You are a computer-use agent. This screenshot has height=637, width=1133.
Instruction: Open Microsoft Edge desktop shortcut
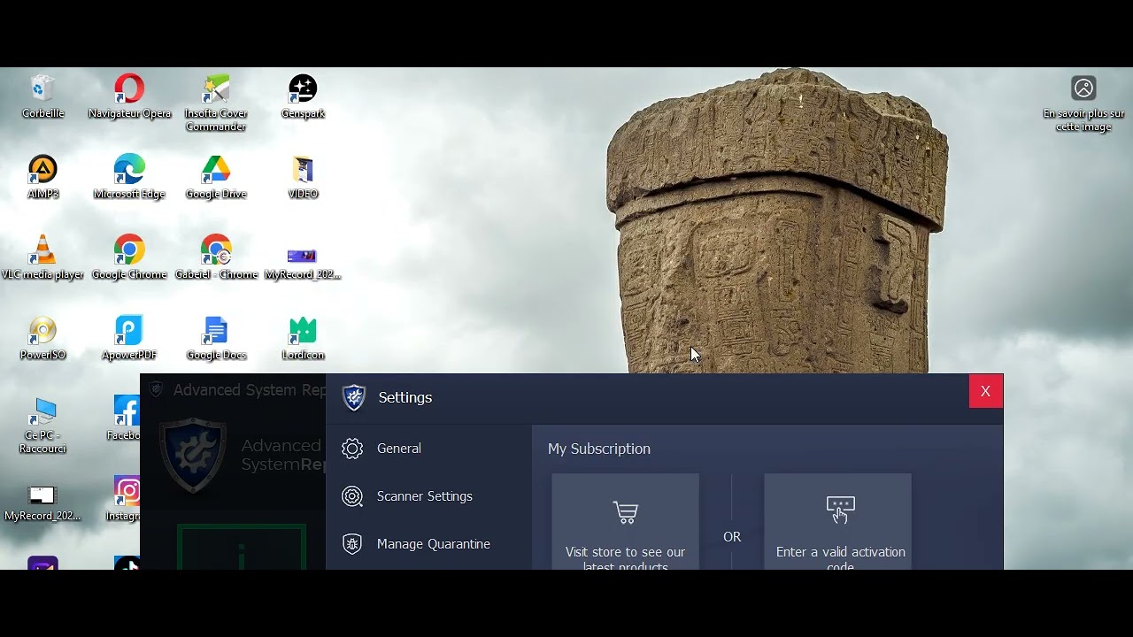(129, 176)
